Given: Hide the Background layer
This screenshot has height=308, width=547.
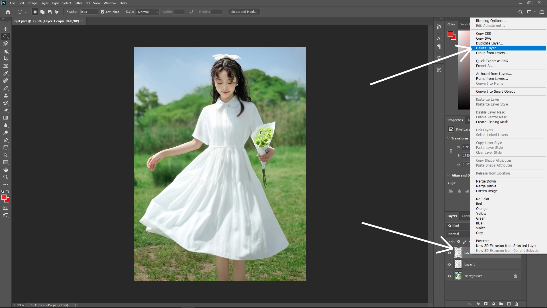Looking at the screenshot, I should pyautogui.click(x=449, y=276).
